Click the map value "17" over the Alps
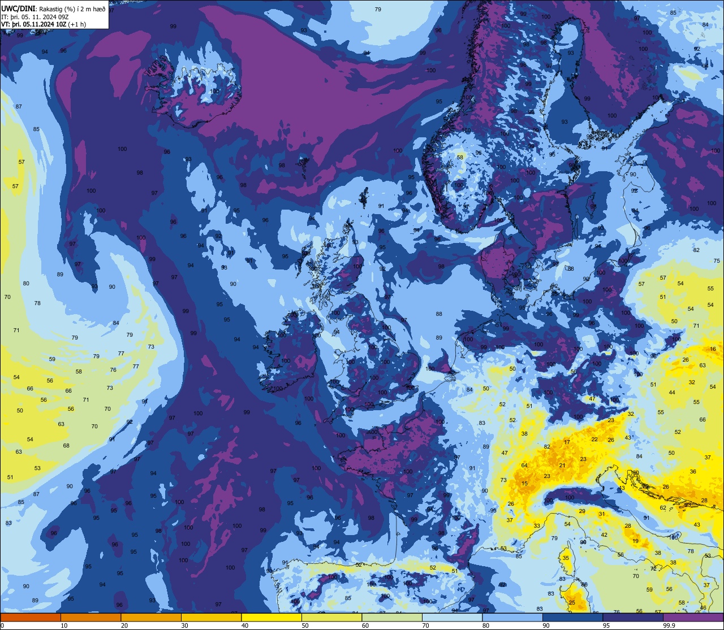Screen dimensions: 724x630 567,442
